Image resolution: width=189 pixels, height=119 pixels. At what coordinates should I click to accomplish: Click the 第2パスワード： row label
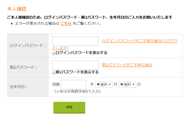(x=23, y=67)
